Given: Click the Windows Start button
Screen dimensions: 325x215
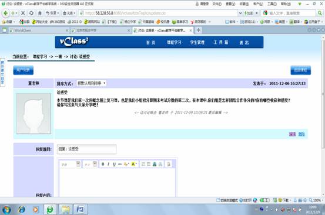Looking at the screenshot, I should [6, 210].
